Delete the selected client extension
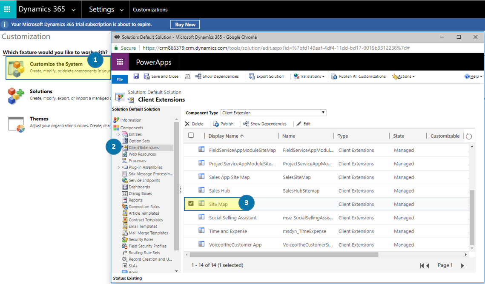Viewport: 485px width, 284px height. pos(194,124)
